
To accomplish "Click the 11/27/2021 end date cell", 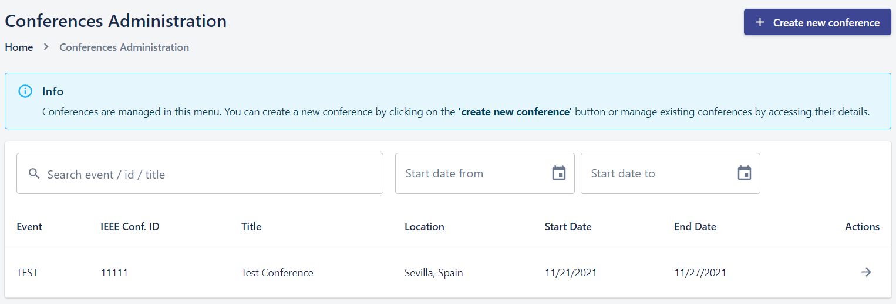I will pyautogui.click(x=700, y=273).
